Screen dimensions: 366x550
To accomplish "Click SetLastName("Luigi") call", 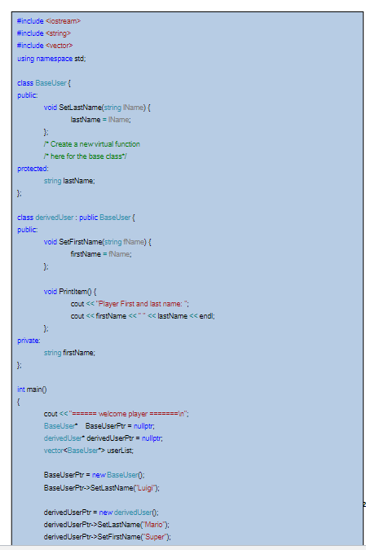I will tap(102, 488).
